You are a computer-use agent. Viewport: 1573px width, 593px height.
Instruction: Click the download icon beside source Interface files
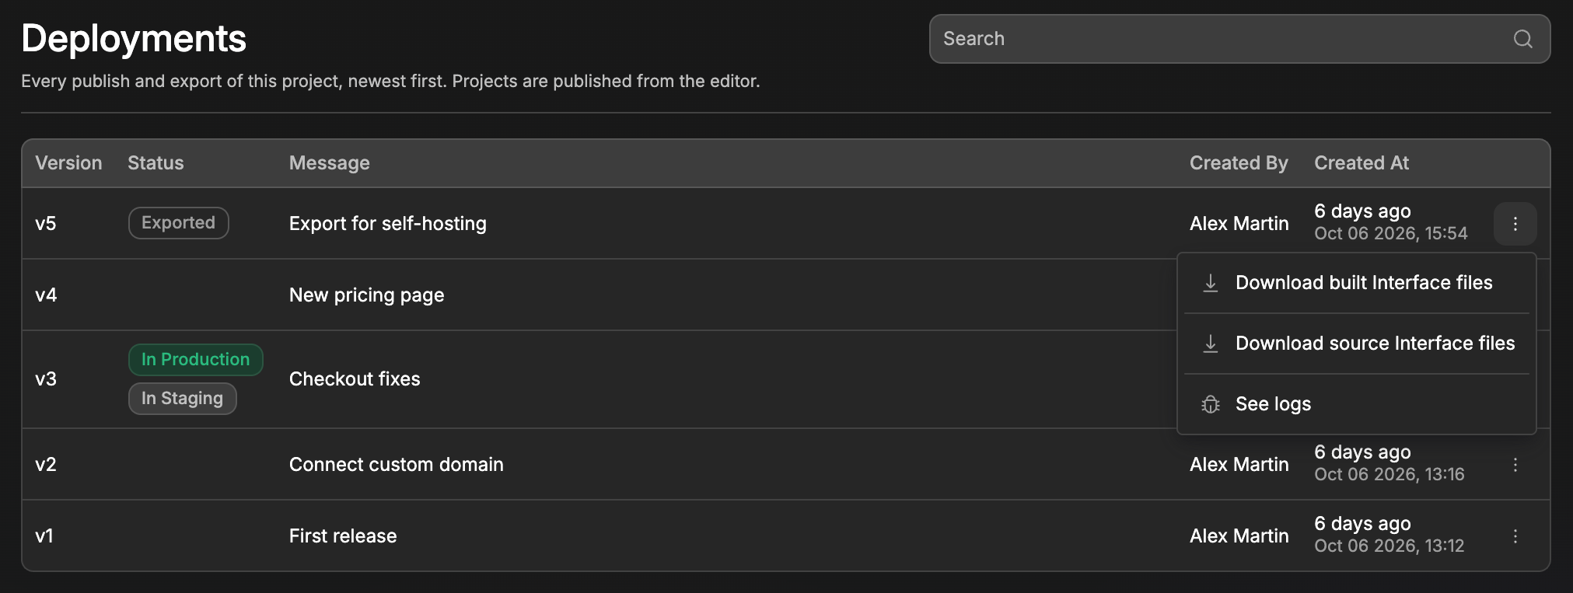pyautogui.click(x=1210, y=344)
